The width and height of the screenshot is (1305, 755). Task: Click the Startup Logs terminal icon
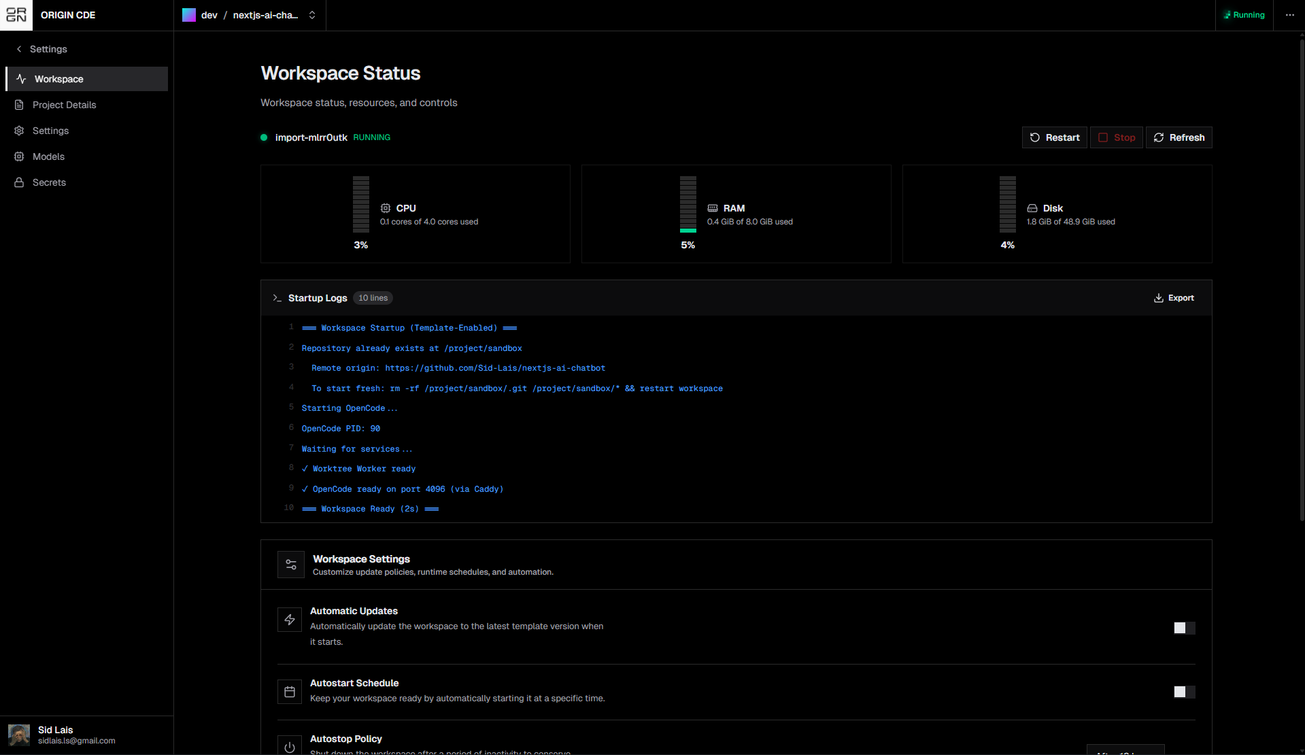click(x=277, y=298)
